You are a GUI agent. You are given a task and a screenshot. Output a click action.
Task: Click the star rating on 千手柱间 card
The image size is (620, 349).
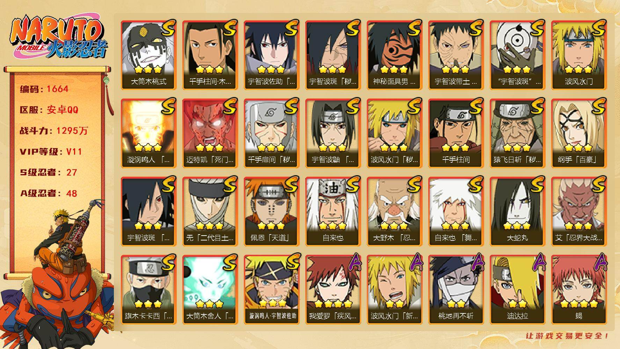click(x=456, y=148)
